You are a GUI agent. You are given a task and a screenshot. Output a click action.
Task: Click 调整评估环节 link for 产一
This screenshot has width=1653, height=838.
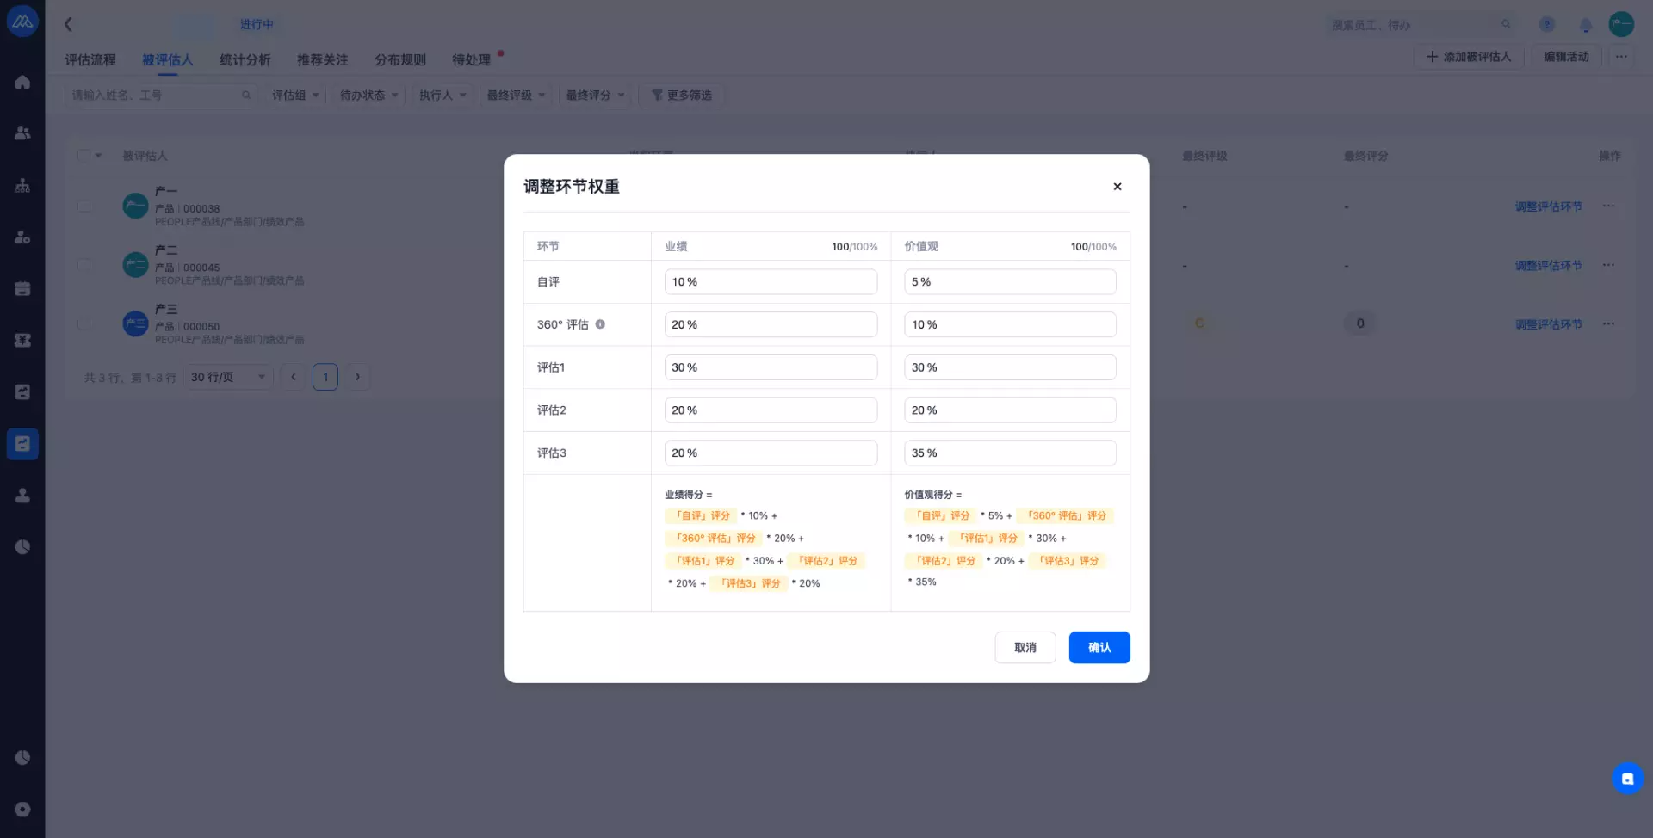coord(1548,206)
